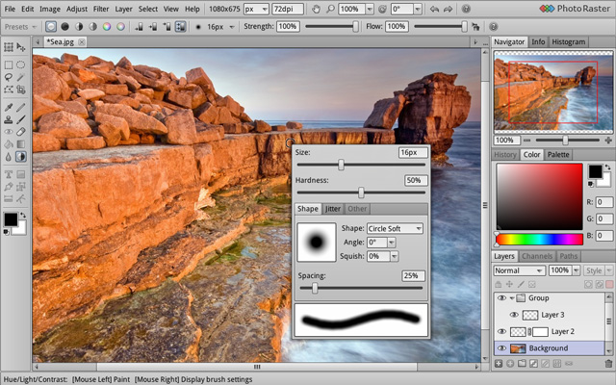The width and height of the screenshot is (616, 385).
Task: Select the Move tool with arrow
Action: [x=21, y=47]
